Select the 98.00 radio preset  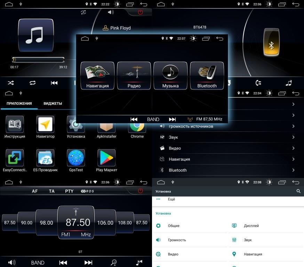[46, 223]
